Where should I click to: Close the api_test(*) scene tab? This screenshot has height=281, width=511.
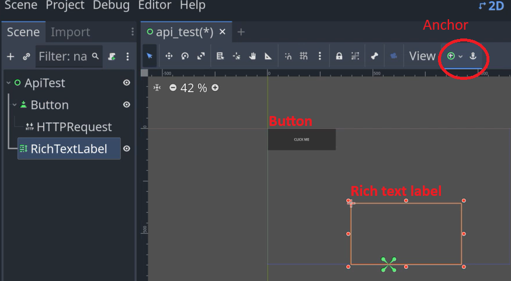coord(223,32)
